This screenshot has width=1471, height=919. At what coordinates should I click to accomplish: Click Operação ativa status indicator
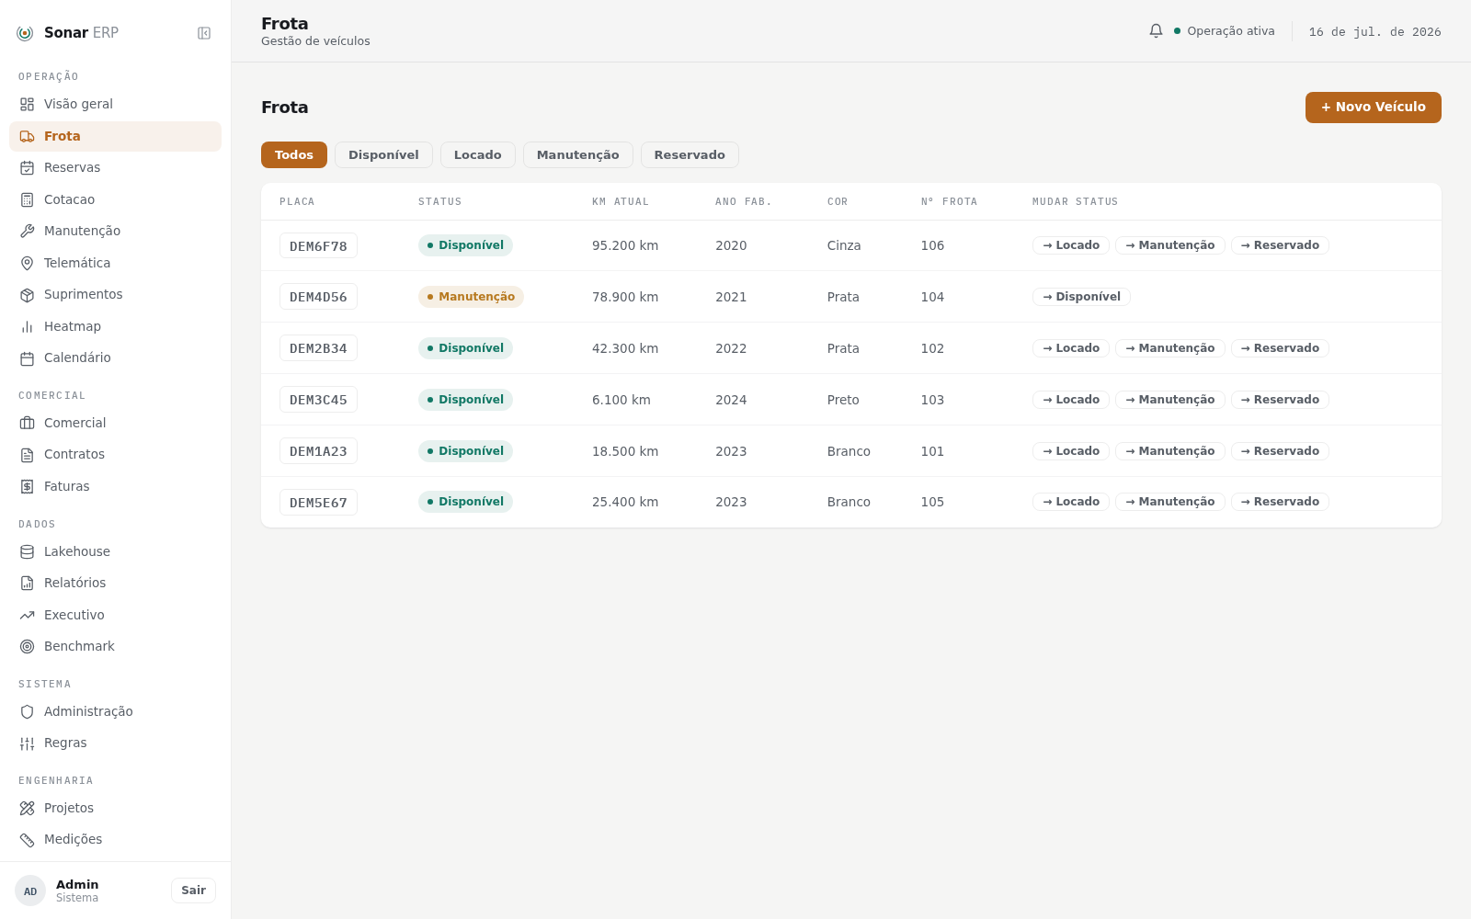click(x=1224, y=31)
